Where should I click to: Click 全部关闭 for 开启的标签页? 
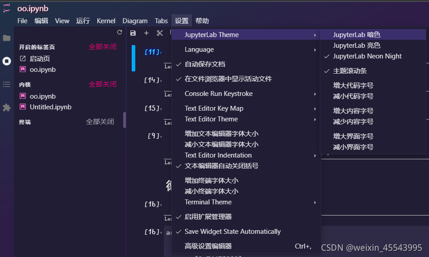pyautogui.click(x=103, y=47)
